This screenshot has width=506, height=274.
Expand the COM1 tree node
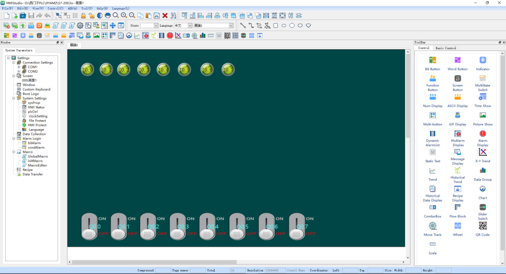[x=19, y=67]
